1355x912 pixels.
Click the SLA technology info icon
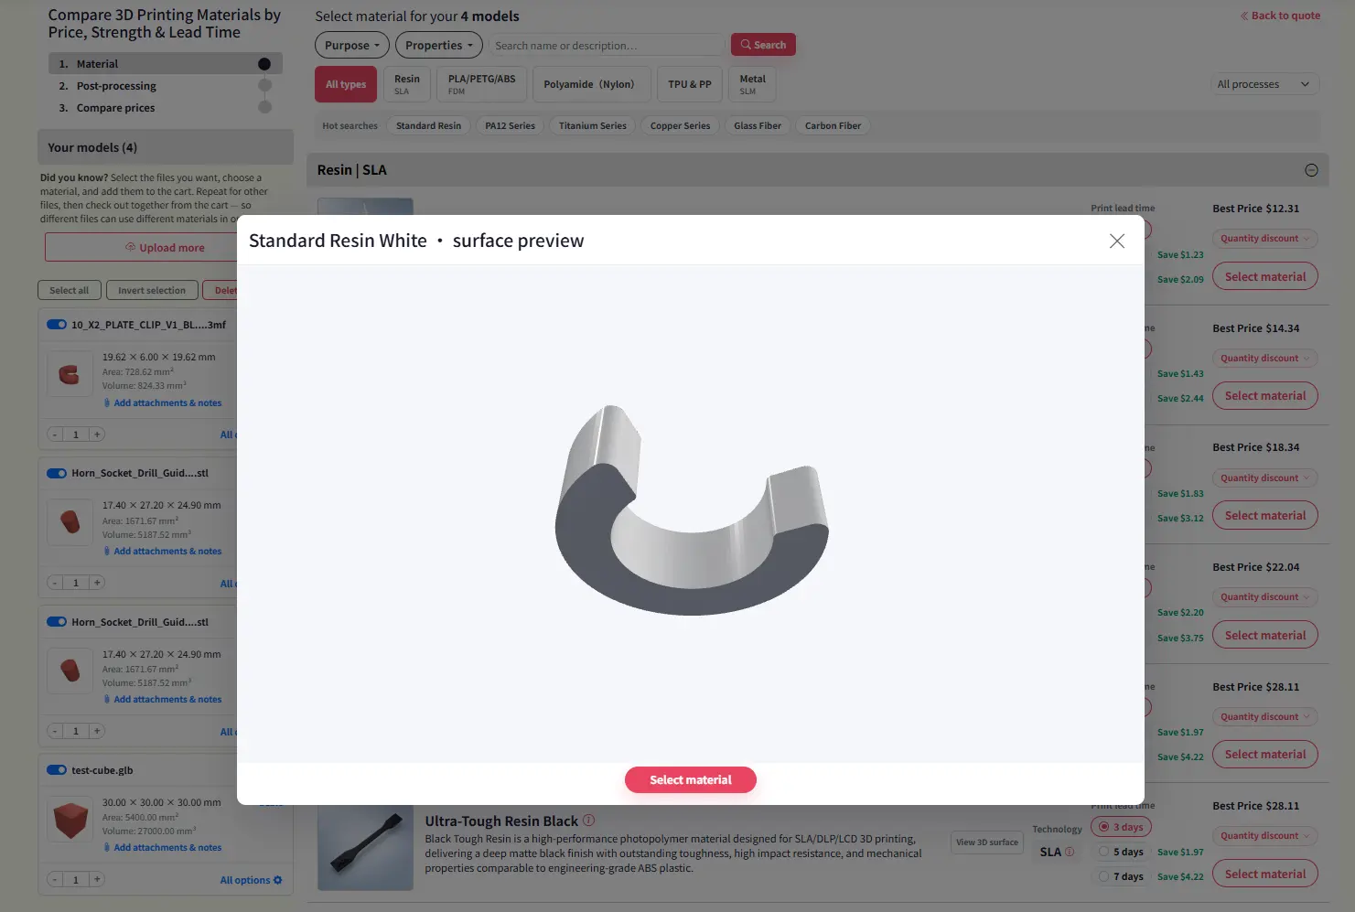1070,852
